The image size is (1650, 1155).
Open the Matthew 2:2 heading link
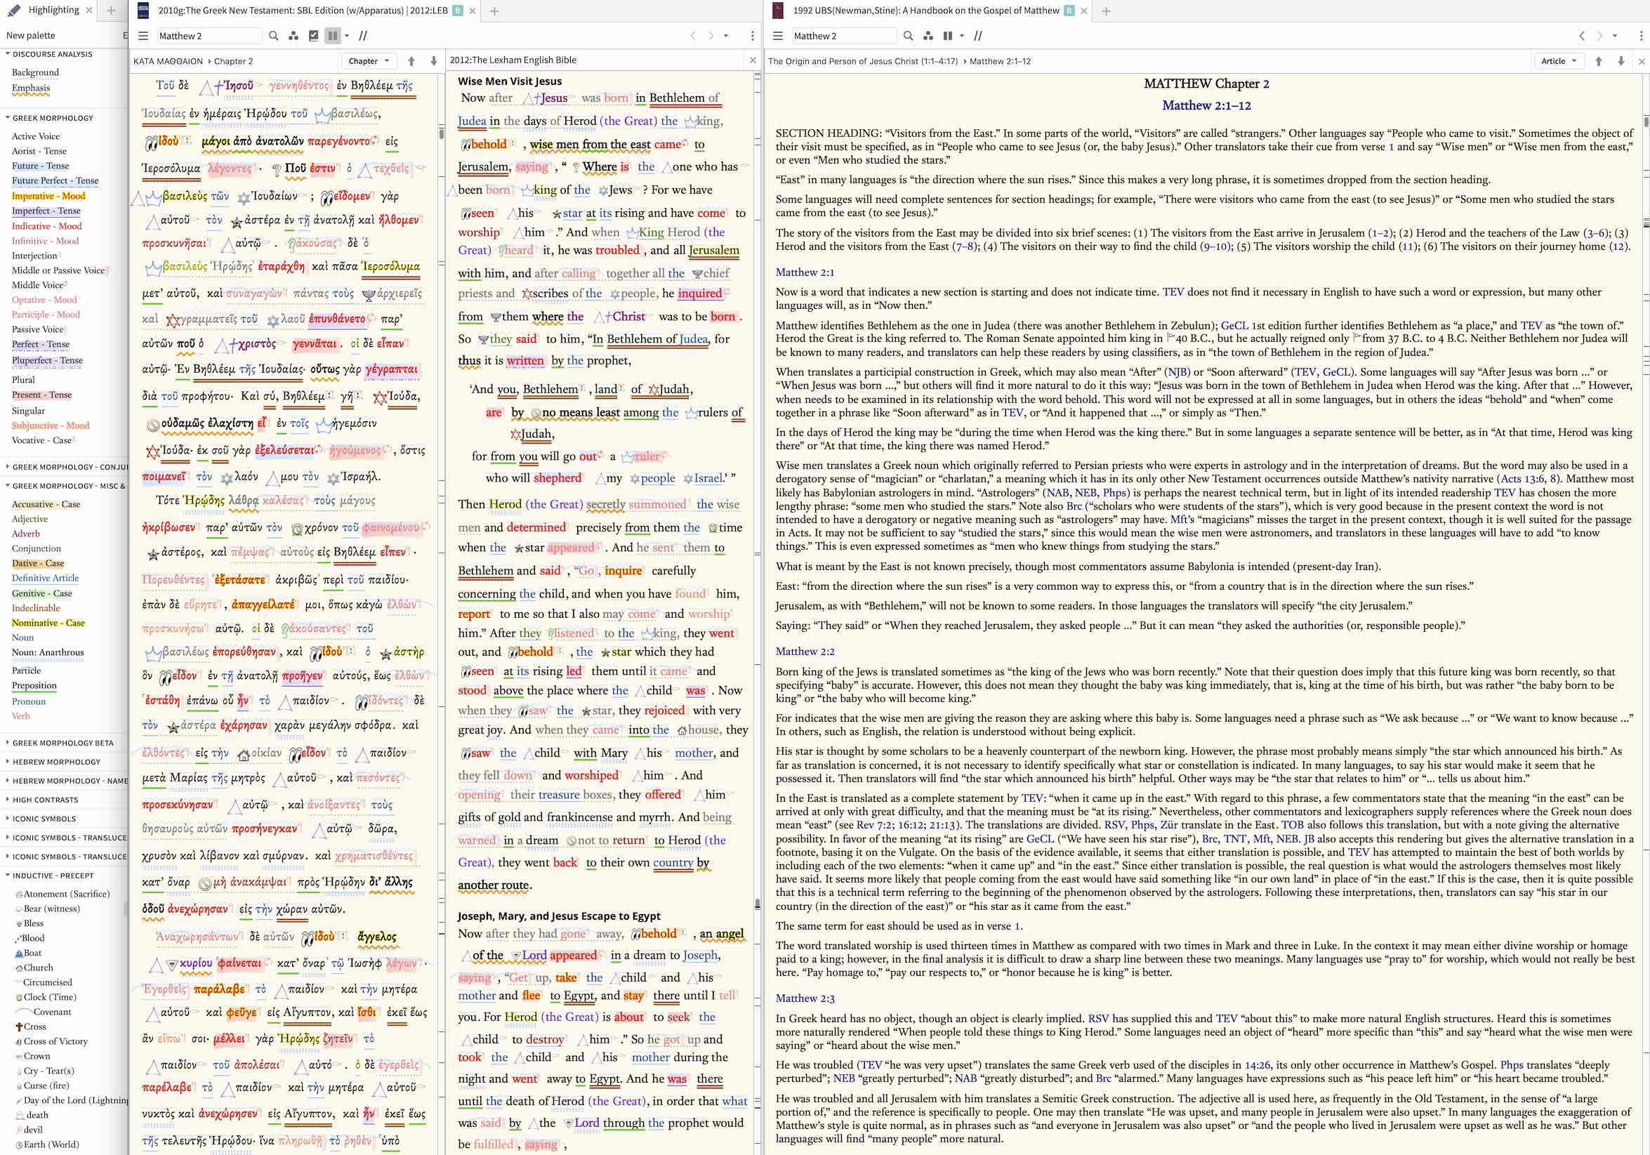coord(805,651)
